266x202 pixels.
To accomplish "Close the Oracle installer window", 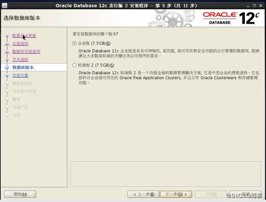I will click(x=261, y=6).
